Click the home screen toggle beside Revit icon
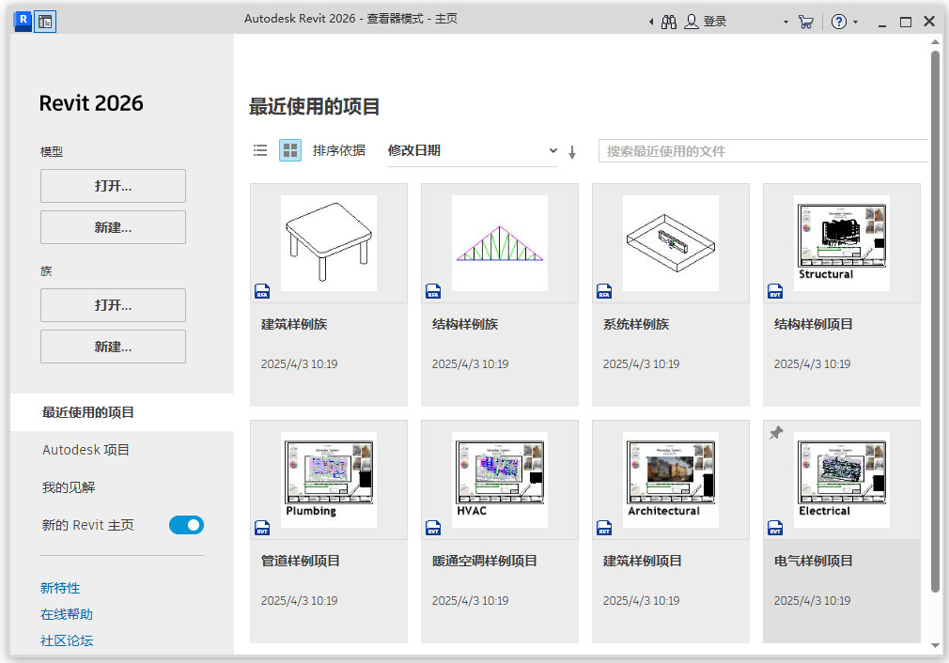The height and width of the screenshot is (663, 949). tap(44, 21)
